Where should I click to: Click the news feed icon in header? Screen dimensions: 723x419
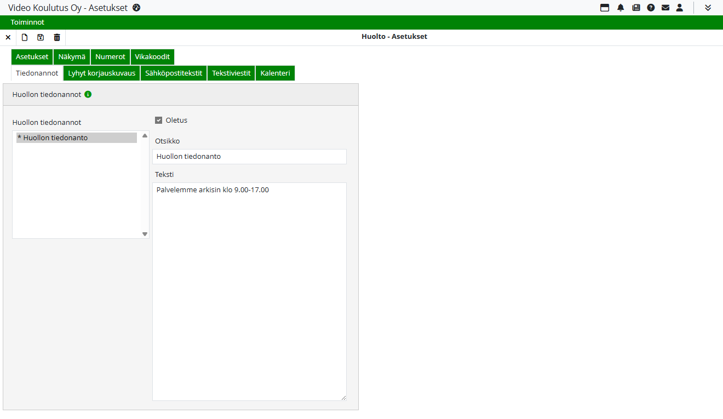(636, 8)
